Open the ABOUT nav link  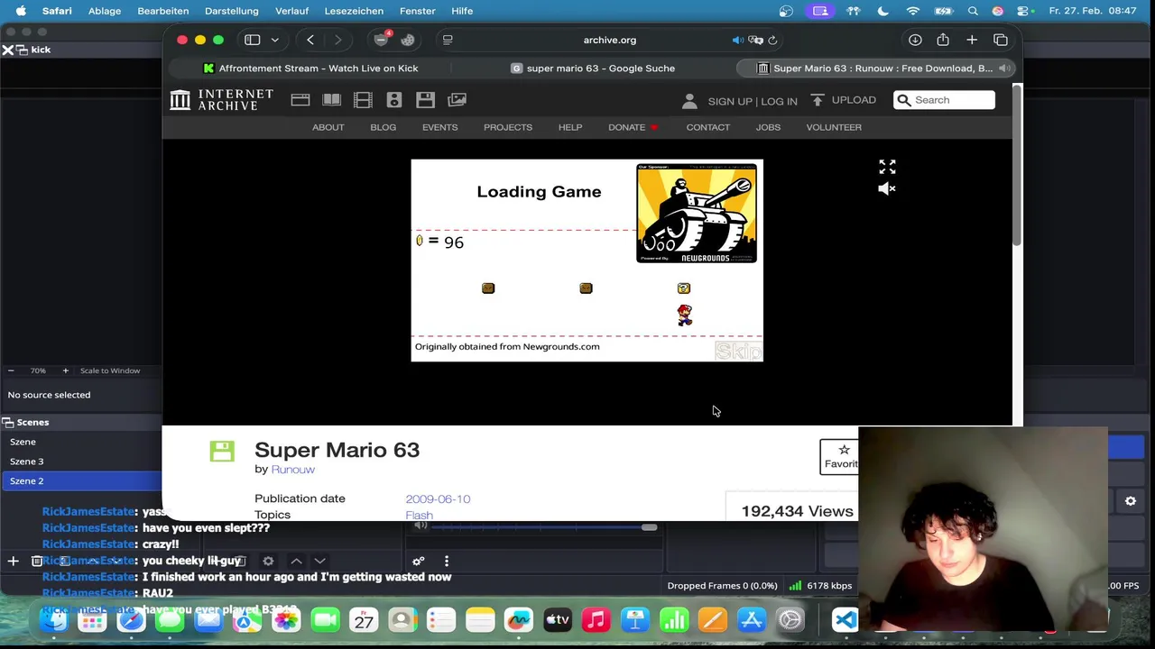click(328, 127)
